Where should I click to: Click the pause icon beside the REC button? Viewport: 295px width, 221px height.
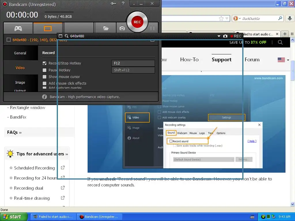[152, 28]
